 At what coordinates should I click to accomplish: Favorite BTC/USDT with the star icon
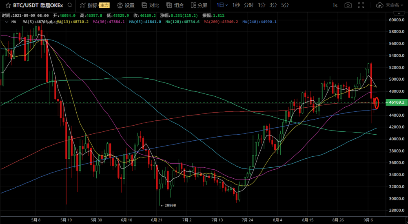pyautogui.click(x=8, y=5)
